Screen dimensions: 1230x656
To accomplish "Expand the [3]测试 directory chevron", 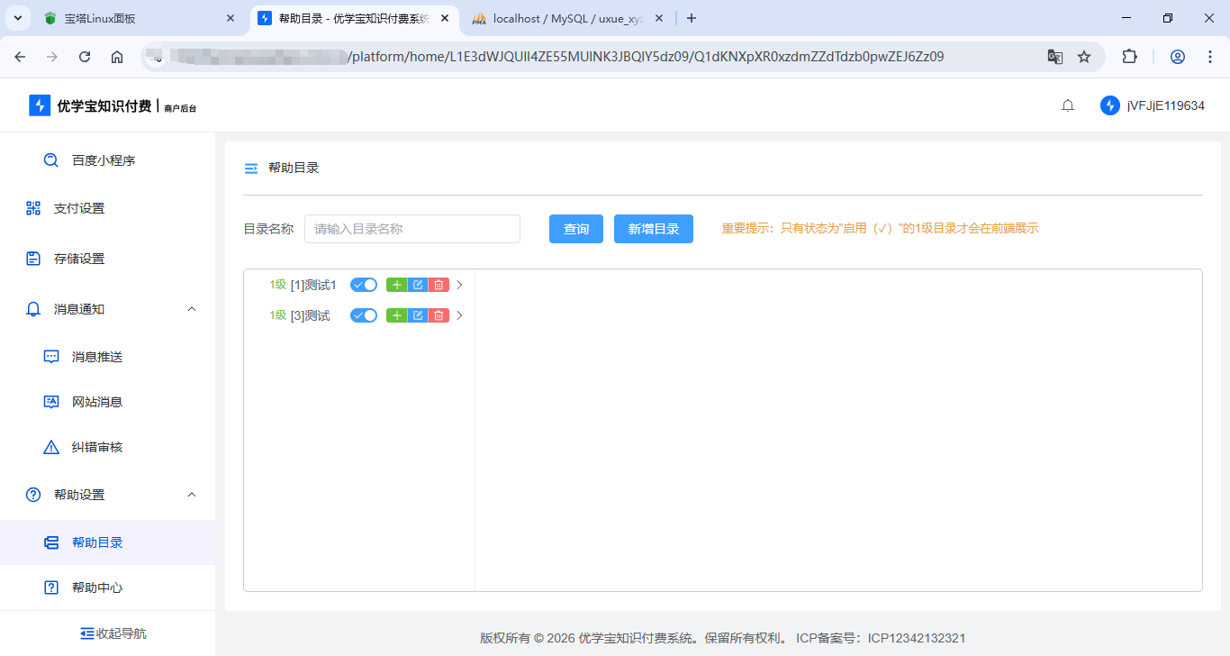I will (459, 315).
